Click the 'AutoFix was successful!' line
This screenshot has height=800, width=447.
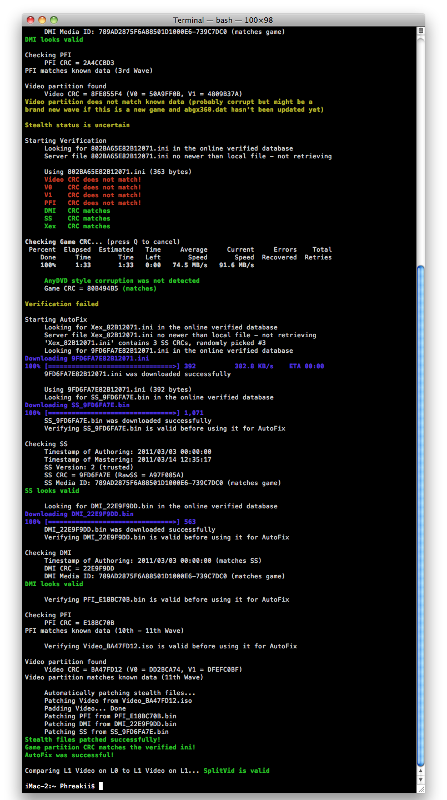(69, 755)
